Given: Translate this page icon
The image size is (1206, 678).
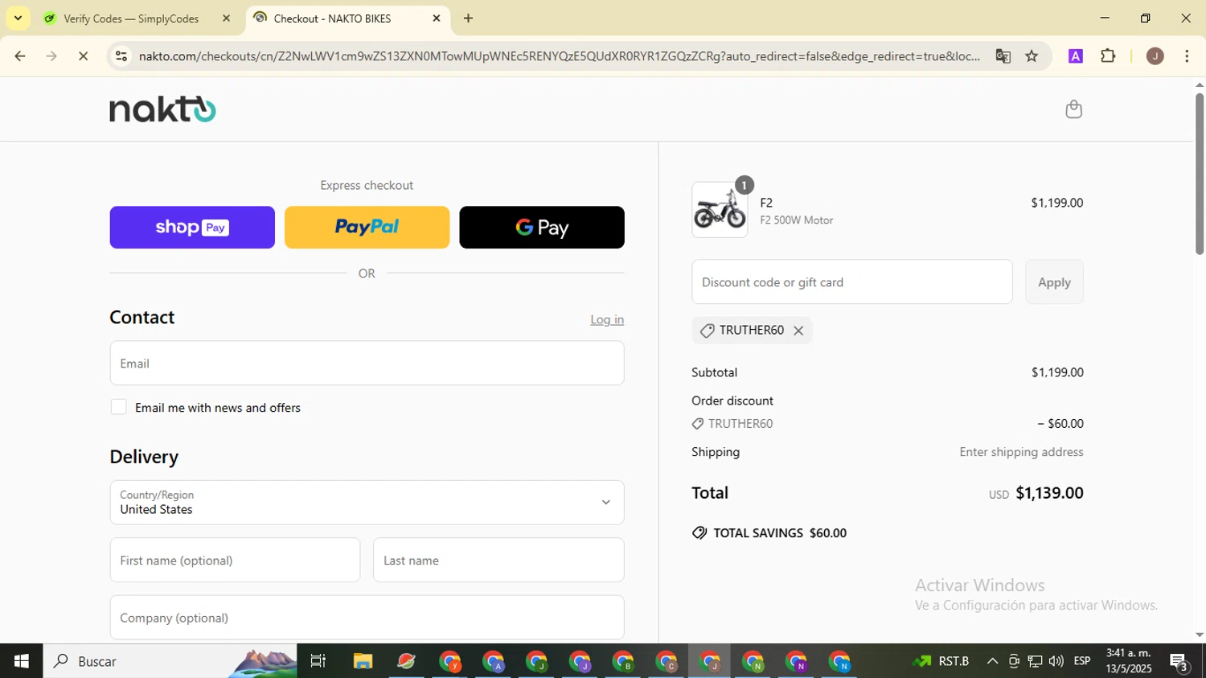Looking at the screenshot, I should pyautogui.click(x=1003, y=56).
